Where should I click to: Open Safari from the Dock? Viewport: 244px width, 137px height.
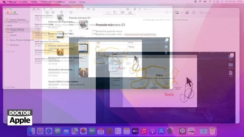49,131
